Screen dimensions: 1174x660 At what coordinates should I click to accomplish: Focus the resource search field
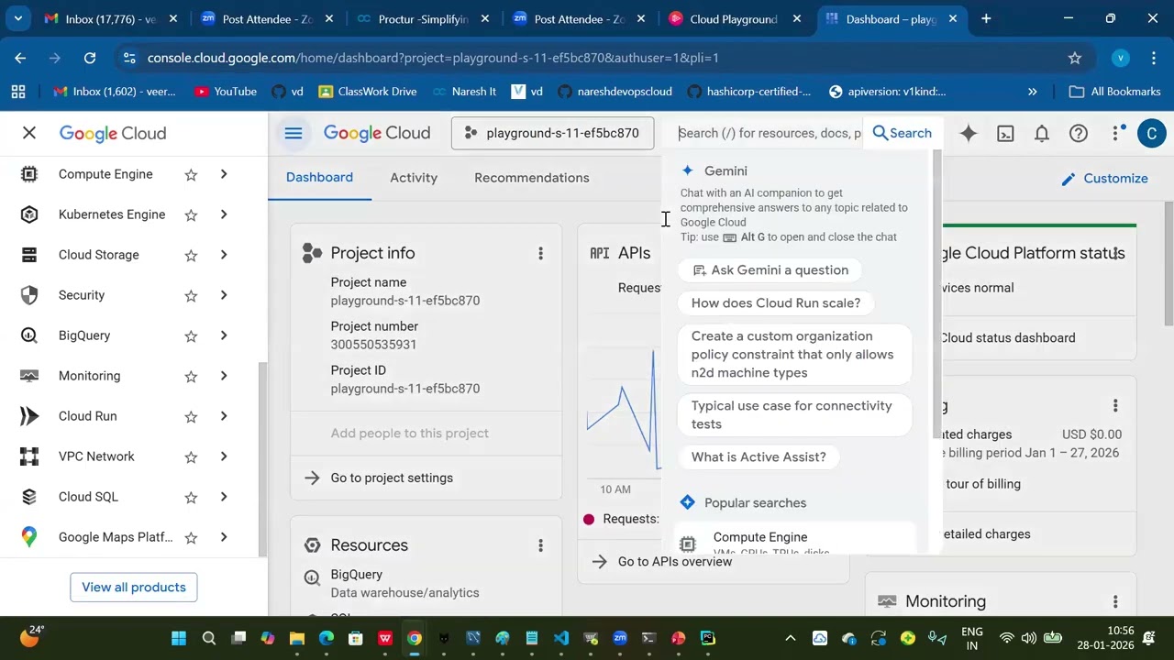tap(769, 133)
